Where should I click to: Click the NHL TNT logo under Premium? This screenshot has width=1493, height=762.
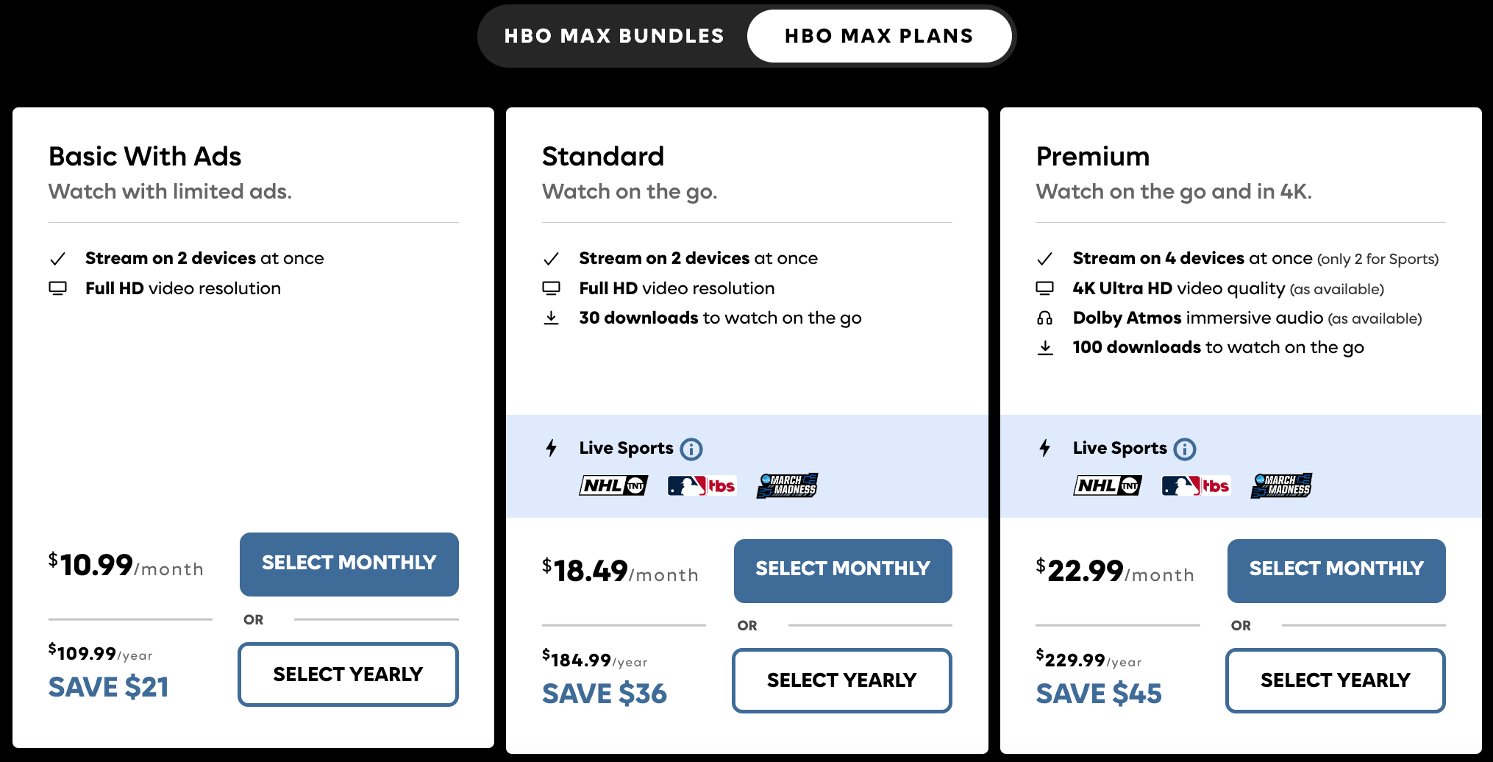1107,485
